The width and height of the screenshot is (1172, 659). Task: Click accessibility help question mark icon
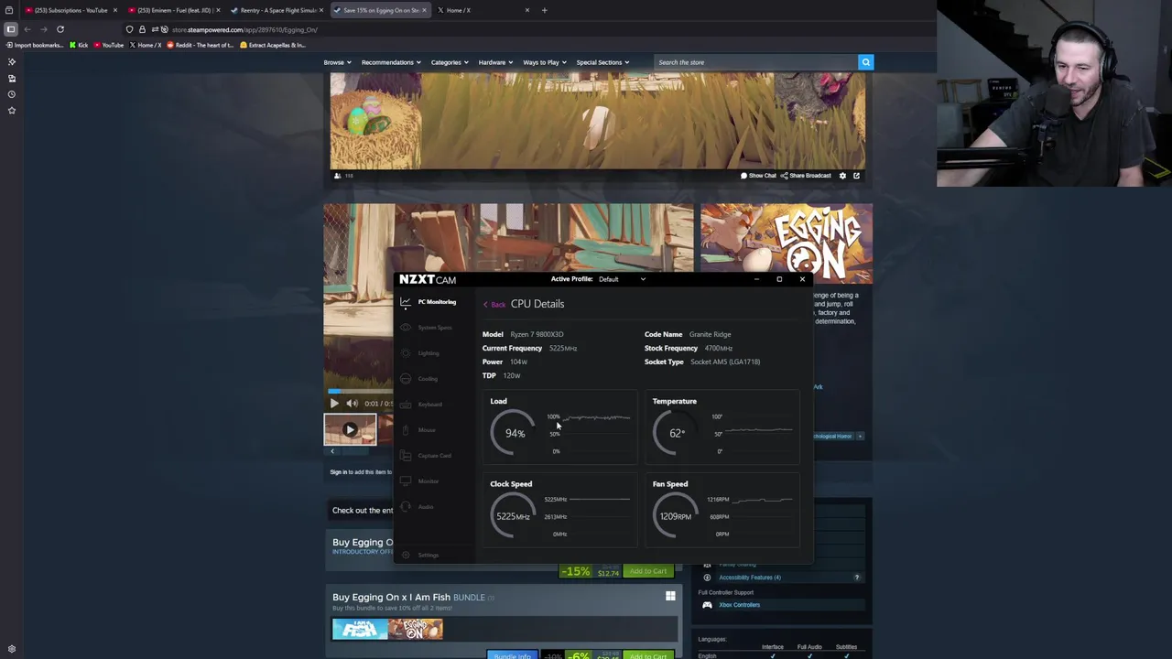pyautogui.click(x=857, y=578)
